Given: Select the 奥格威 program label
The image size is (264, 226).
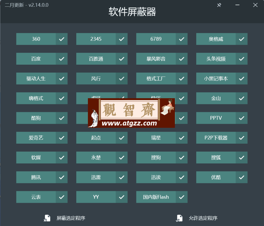Looking at the screenshot, I should pos(216,39).
